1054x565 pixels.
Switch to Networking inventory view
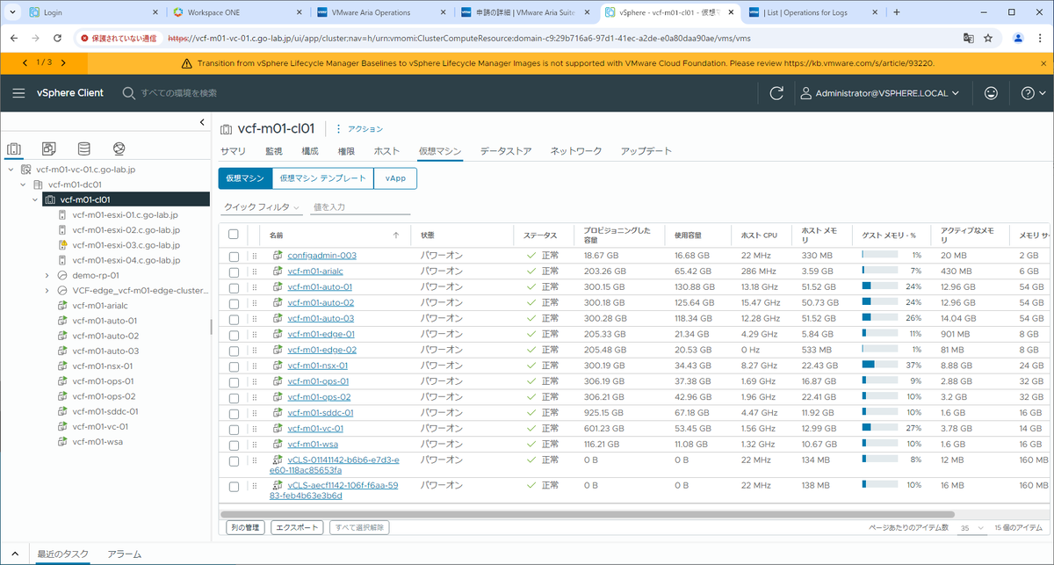tap(119, 148)
